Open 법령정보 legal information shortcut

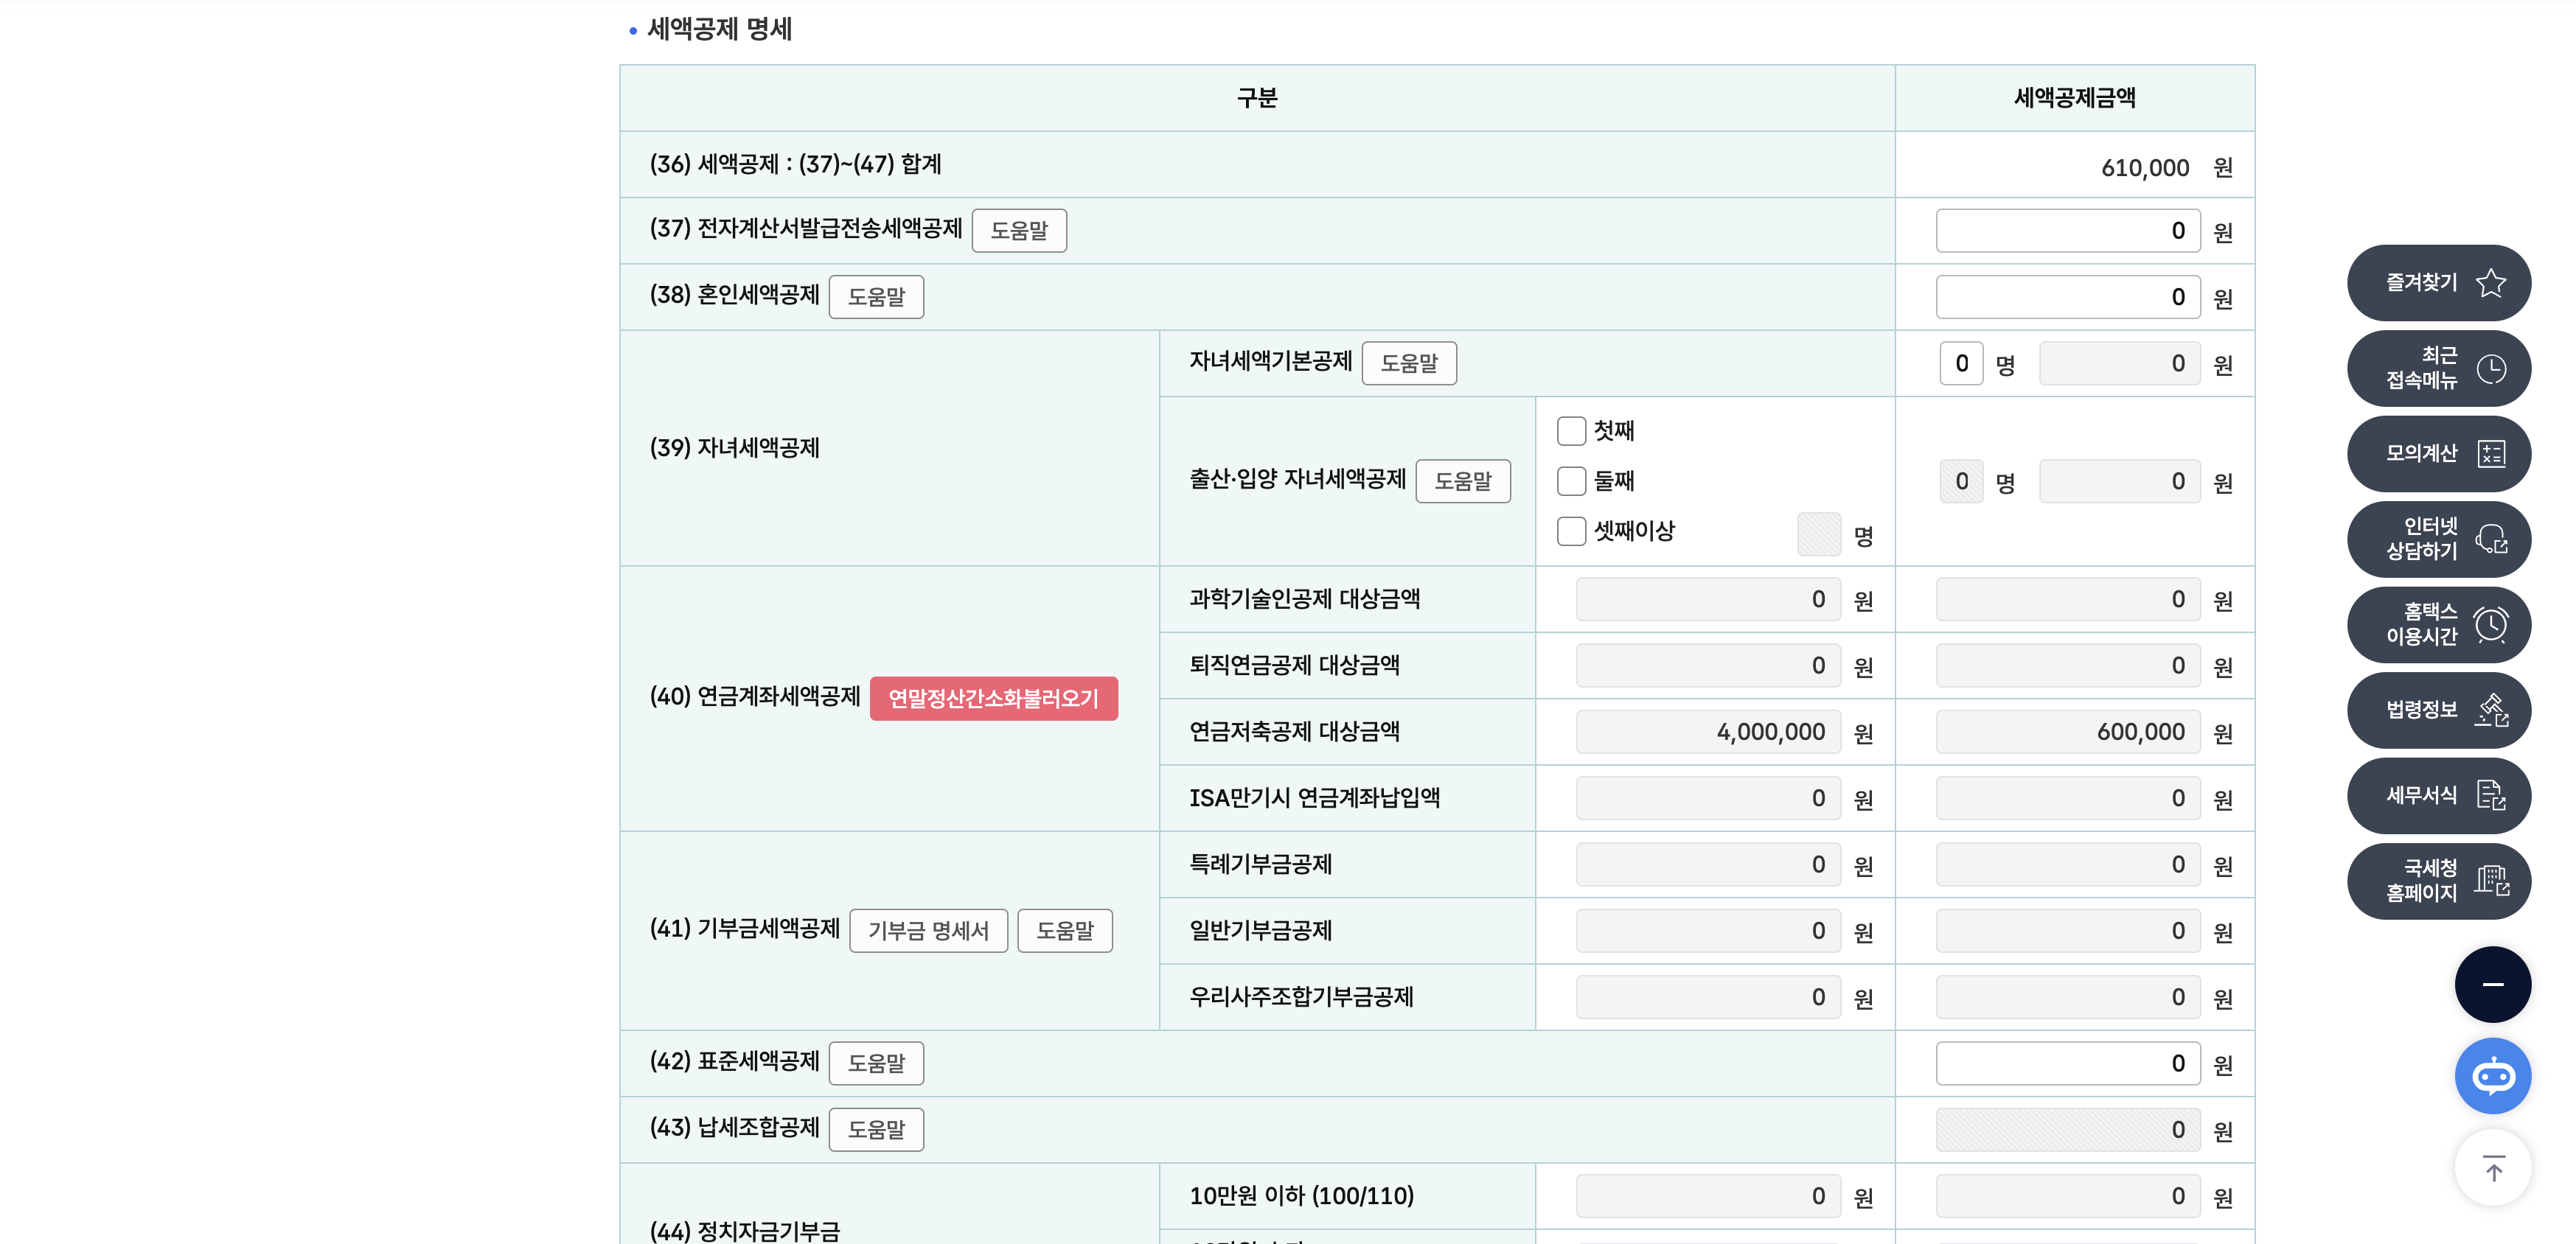point(2438,710)
